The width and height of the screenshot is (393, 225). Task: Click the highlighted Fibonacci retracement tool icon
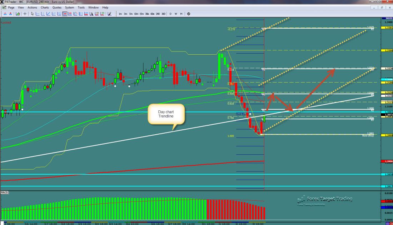pyautogui.click(x=65, y=14)
